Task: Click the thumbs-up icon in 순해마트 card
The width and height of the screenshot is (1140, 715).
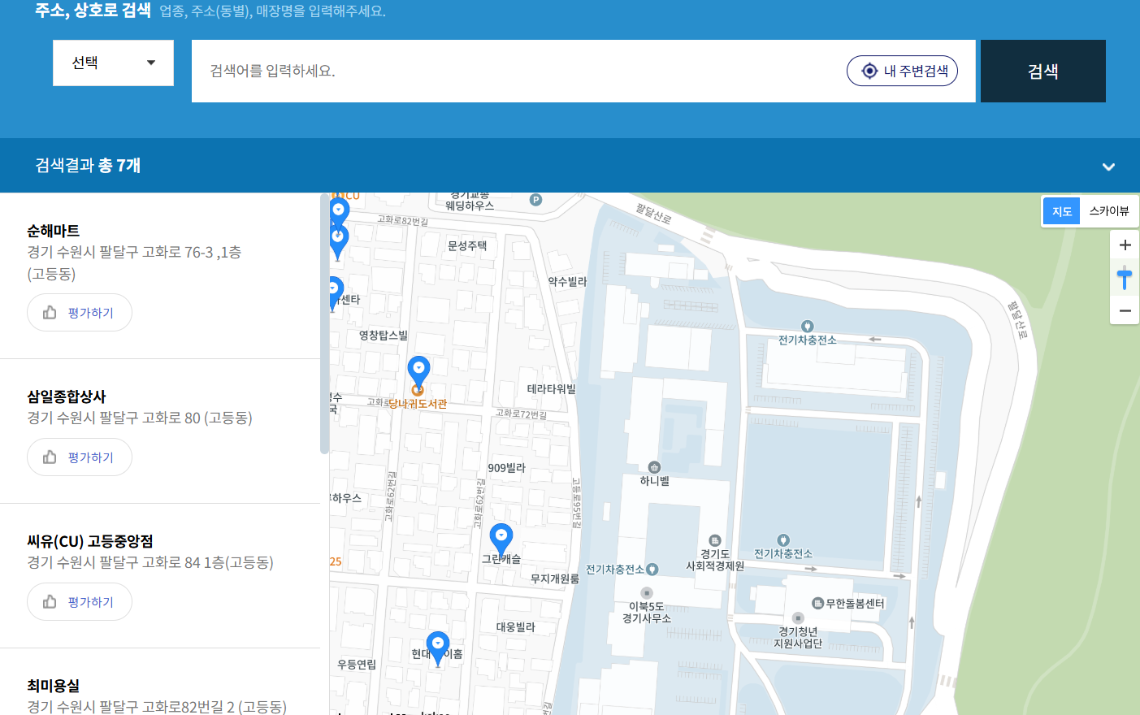Action: pos(50,313)
